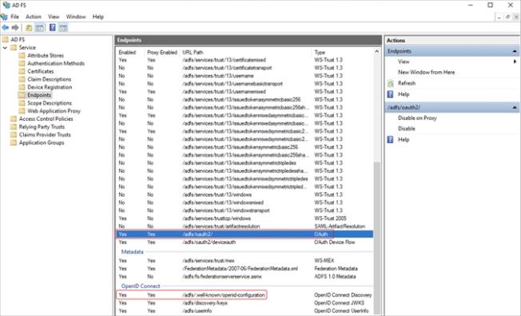Select /adfs/services/trusttcp/windows row
Image resolution: width=521 pixels, height=316 pixels.
pos(245,218)
